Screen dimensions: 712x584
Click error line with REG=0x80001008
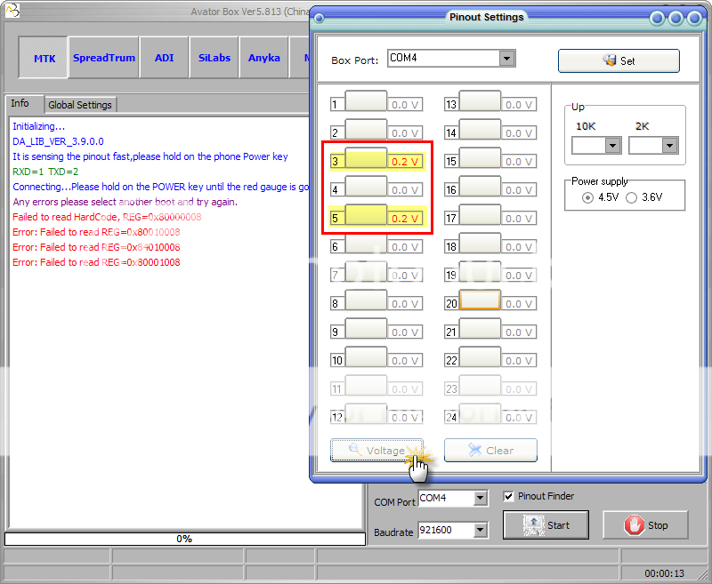click(96, 262)
